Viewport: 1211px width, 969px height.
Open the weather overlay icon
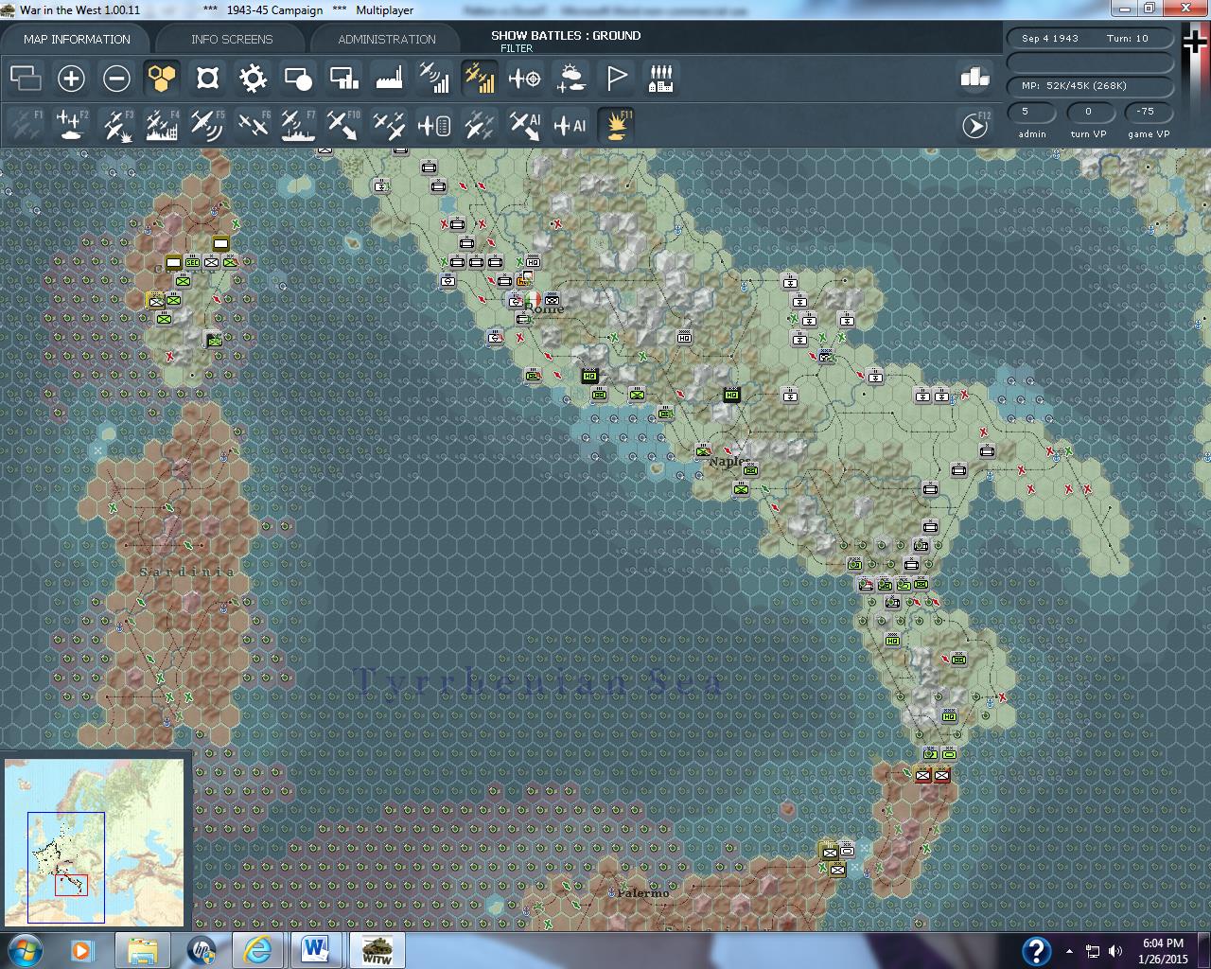(570, 79)
